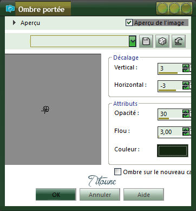Open the shadow Couleur swatch
Viewport: 196px width, 211px height.
[x=172, y=151]
